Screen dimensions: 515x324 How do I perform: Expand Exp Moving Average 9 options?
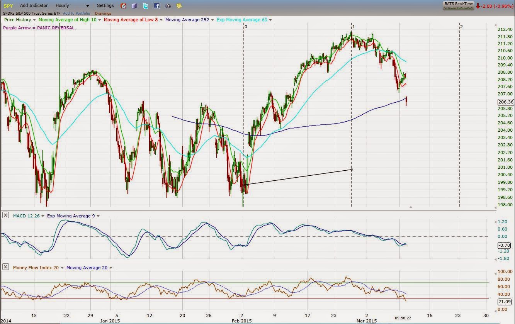98,216
